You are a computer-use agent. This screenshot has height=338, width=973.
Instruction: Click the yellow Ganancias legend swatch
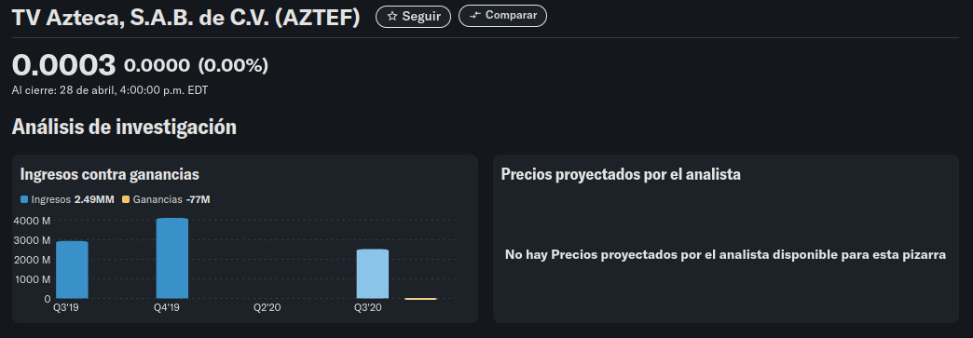click(x=126, y=199)
